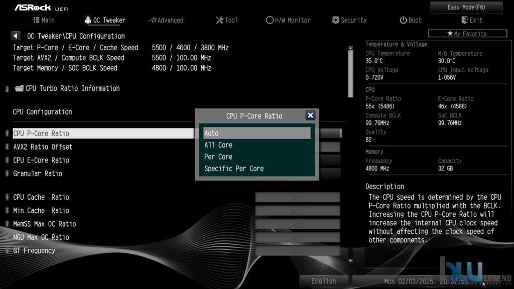The image size is (514, 289).
Task: Click the settings list scrollbar thumb
Action: (x=350, y=74)
